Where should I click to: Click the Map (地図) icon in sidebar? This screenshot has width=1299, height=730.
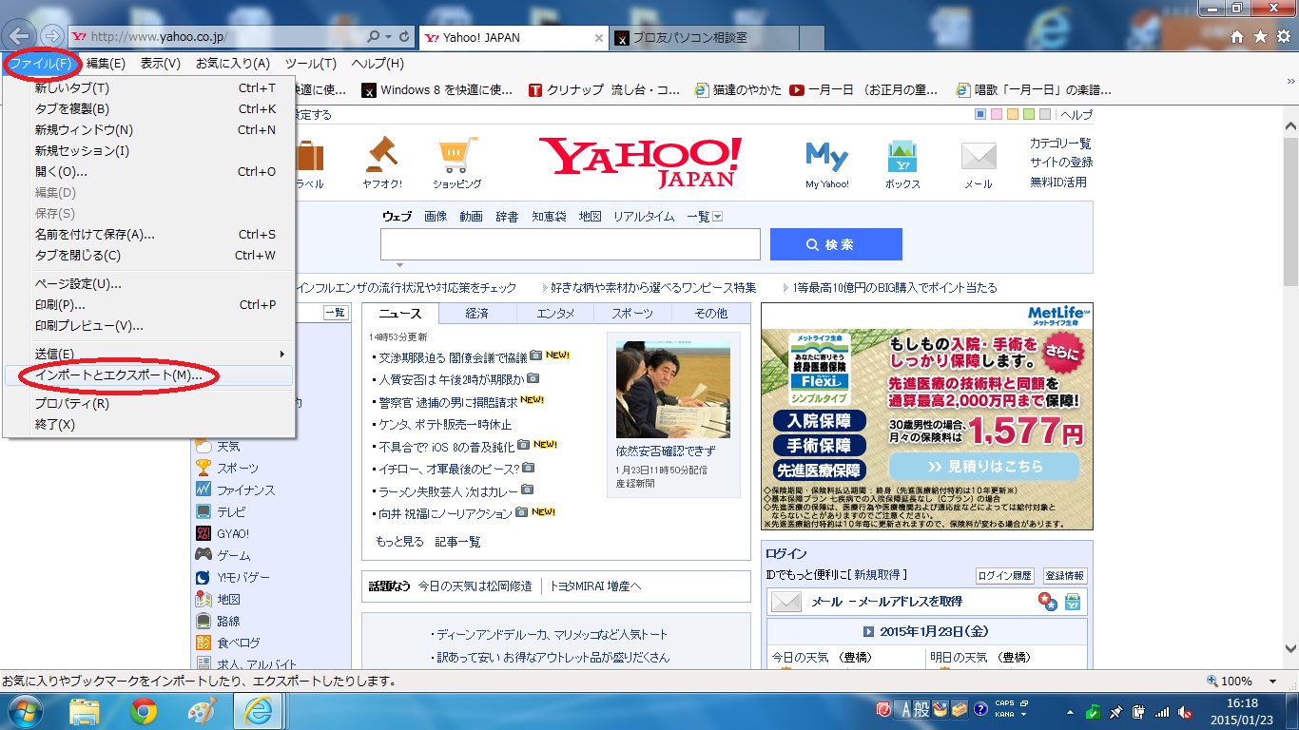(204, 599)
